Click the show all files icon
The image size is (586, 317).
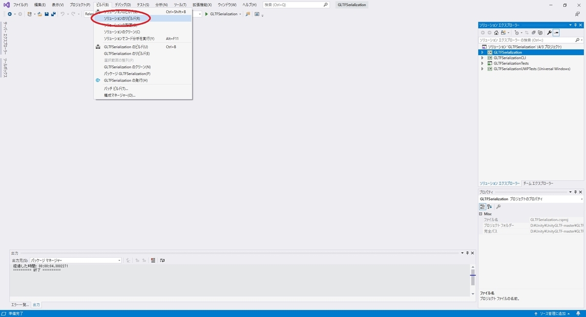click(540, 33)
